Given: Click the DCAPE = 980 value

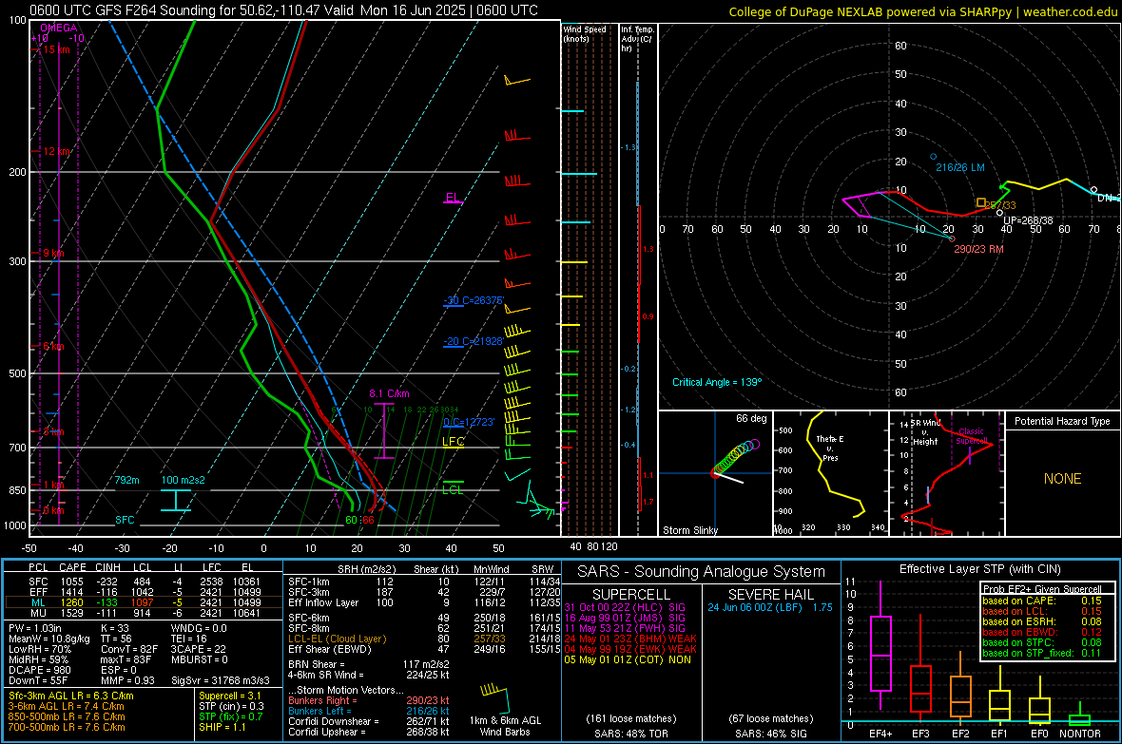Looking at the screenshot, I should point(39,670).
